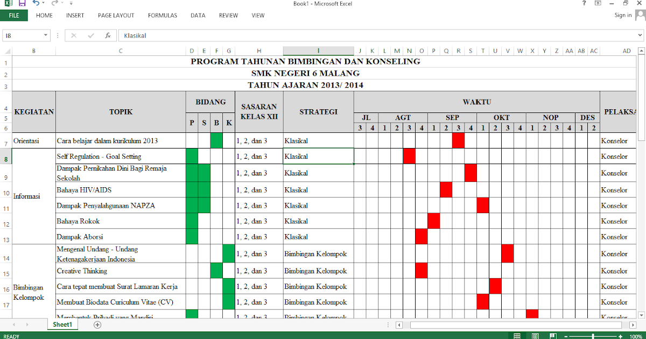Open the VIEW tab

(x=258, y=16)
